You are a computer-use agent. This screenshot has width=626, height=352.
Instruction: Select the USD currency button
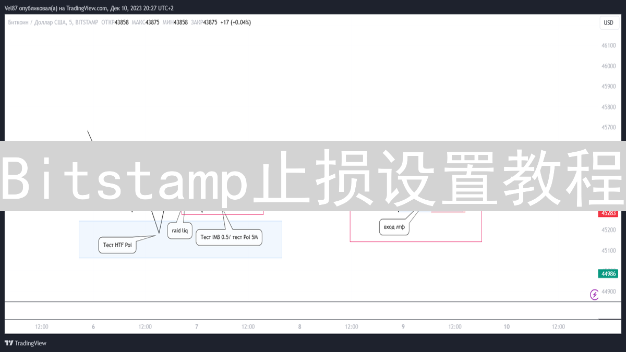(x=608, y=23)
